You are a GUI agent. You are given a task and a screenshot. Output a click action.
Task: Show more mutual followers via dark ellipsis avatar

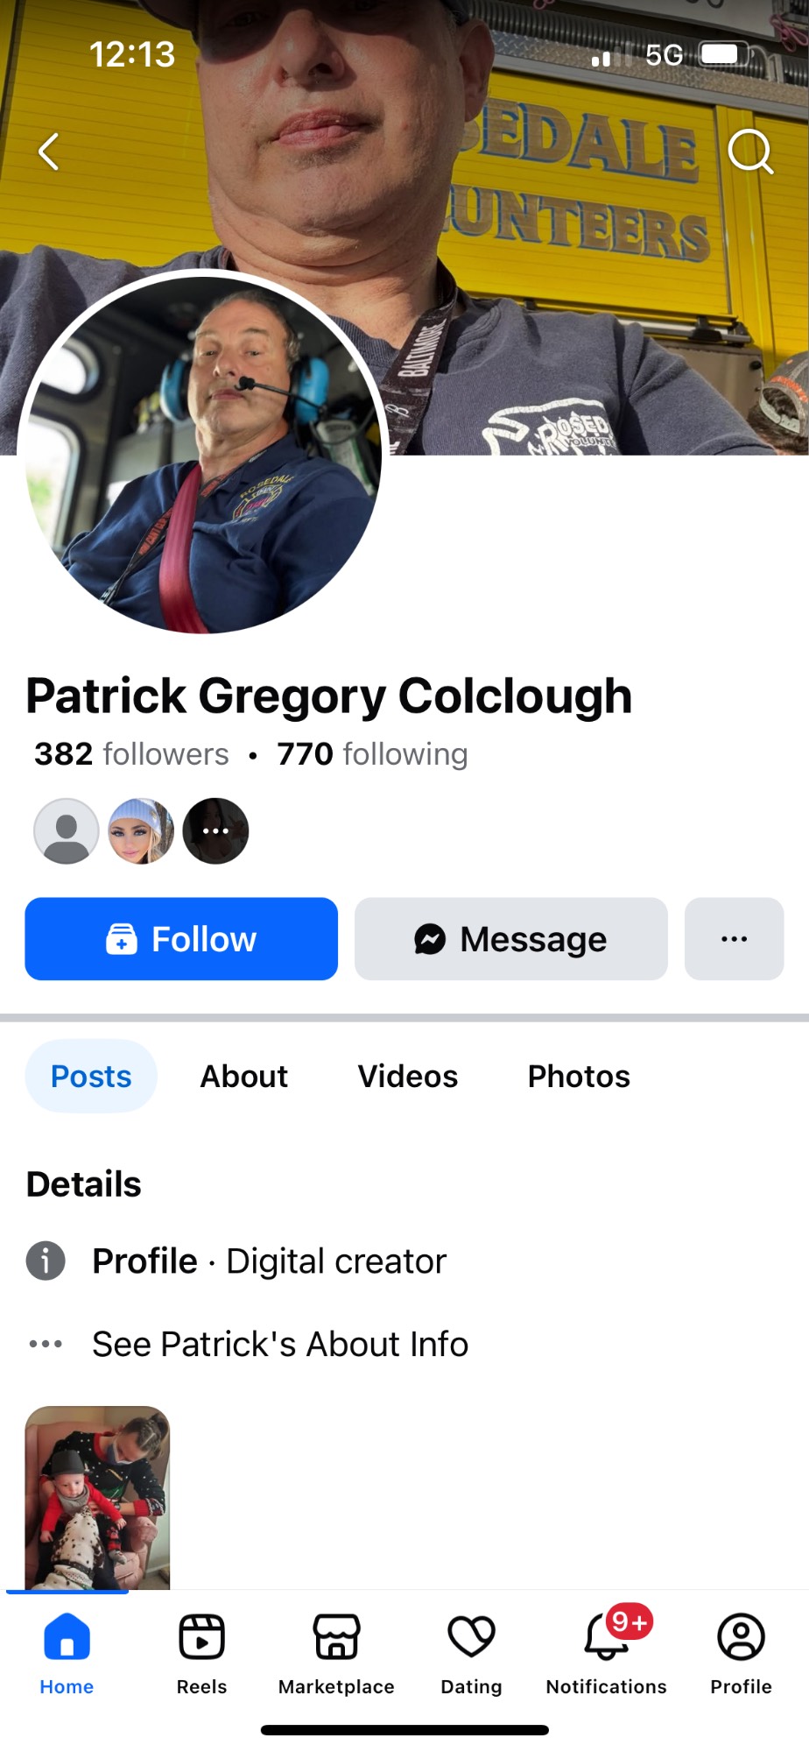click(215, 830)
